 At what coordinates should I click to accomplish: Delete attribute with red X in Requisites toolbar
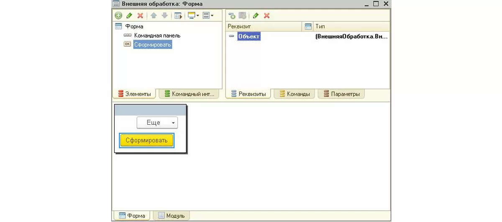[x=266, y=15]
